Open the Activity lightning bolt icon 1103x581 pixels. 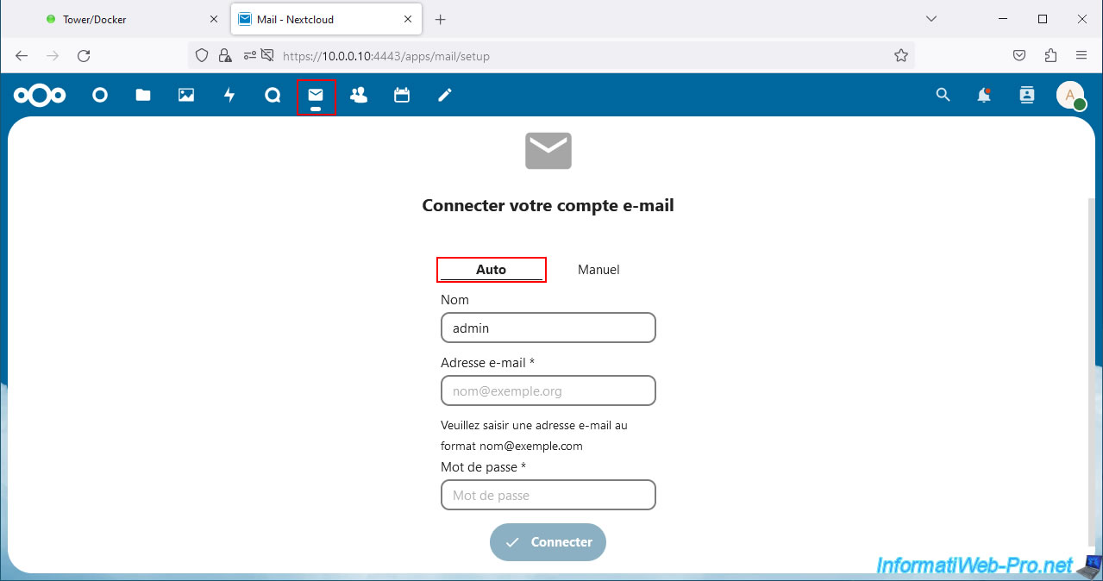tap(229, 96)
